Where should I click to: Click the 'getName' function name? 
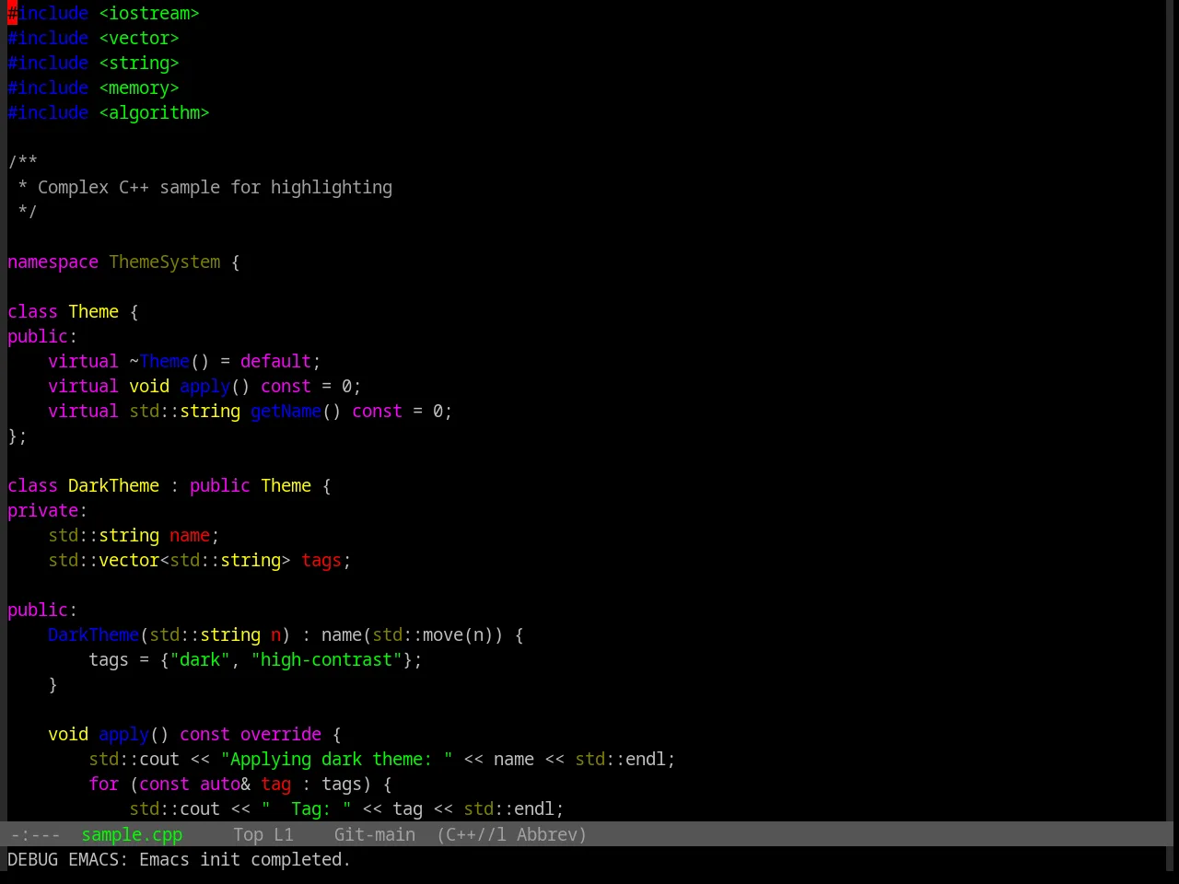point(286,411)
